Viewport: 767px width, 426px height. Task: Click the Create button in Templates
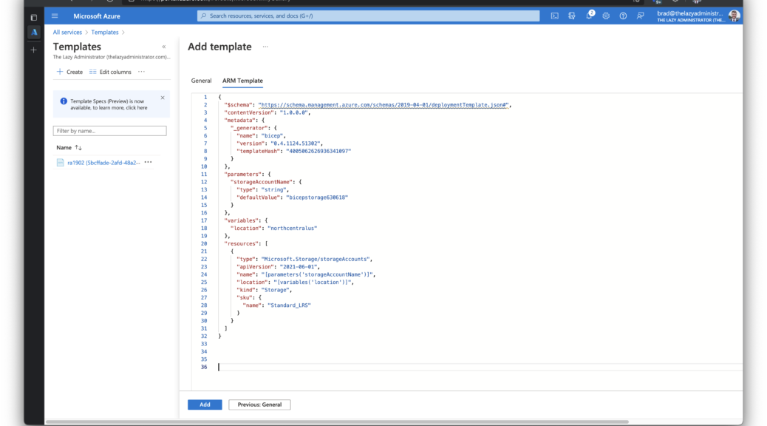tap(69, 72)
